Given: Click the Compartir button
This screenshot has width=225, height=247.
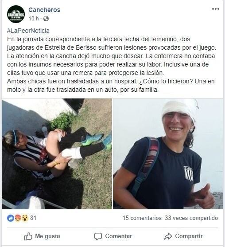Looking at the screenshot, I should [x=183, y=236].
